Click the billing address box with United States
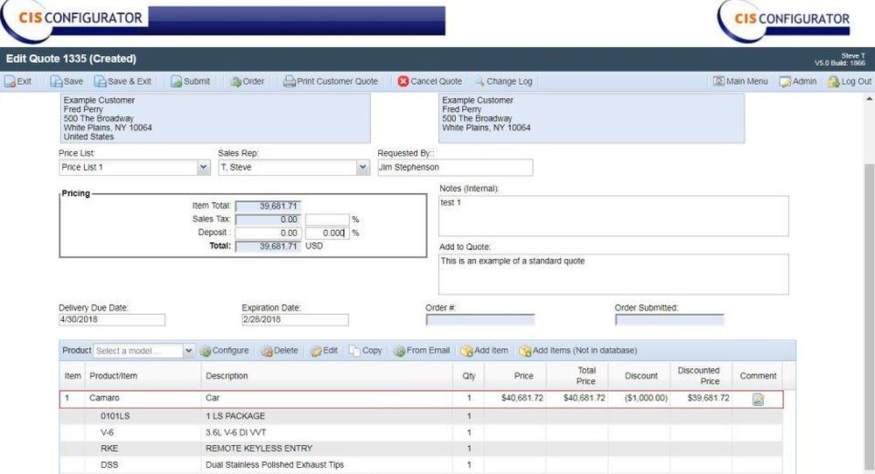 pyautogui.click(x=215, y=118)
